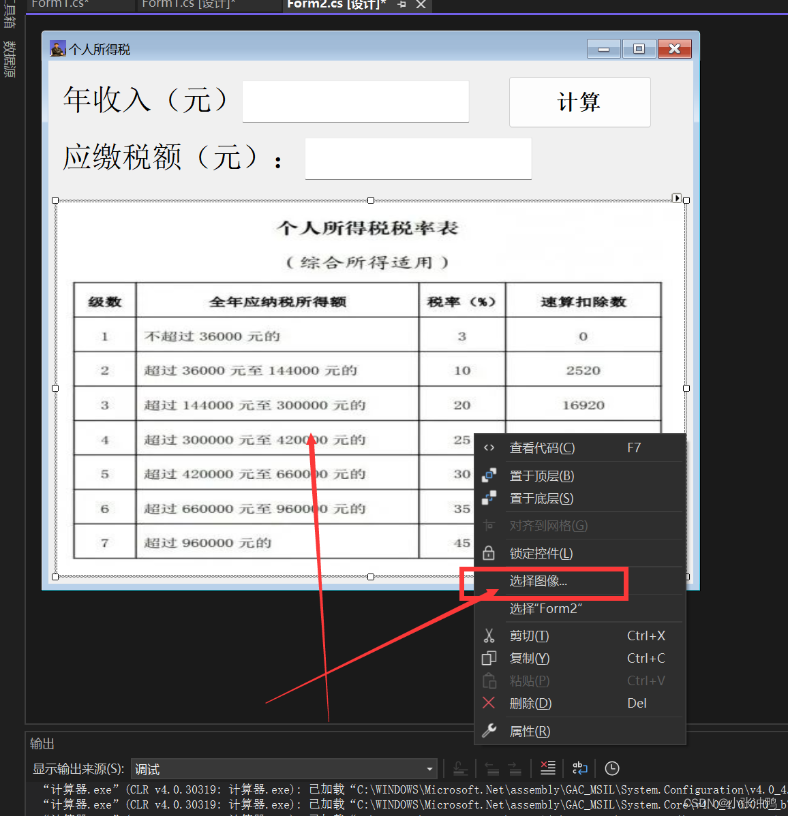The height and width of the screenshot is (816, 788).
Task: Click the bottom-center resize handle of the PictureBox
Action: point(371,577)
